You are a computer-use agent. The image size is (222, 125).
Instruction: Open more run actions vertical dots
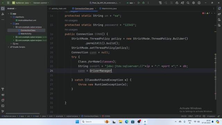coord(148,3)
